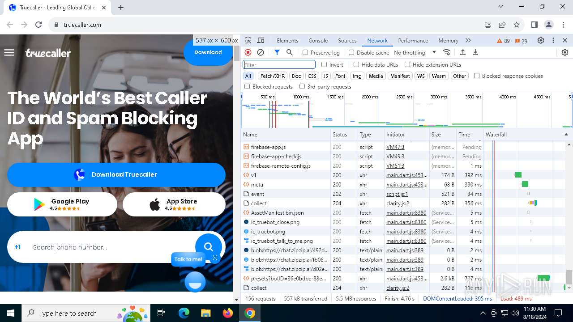Open Google Play store link
Screen dimensions: 573x322
pyautogui.click(x=62, y=204)
